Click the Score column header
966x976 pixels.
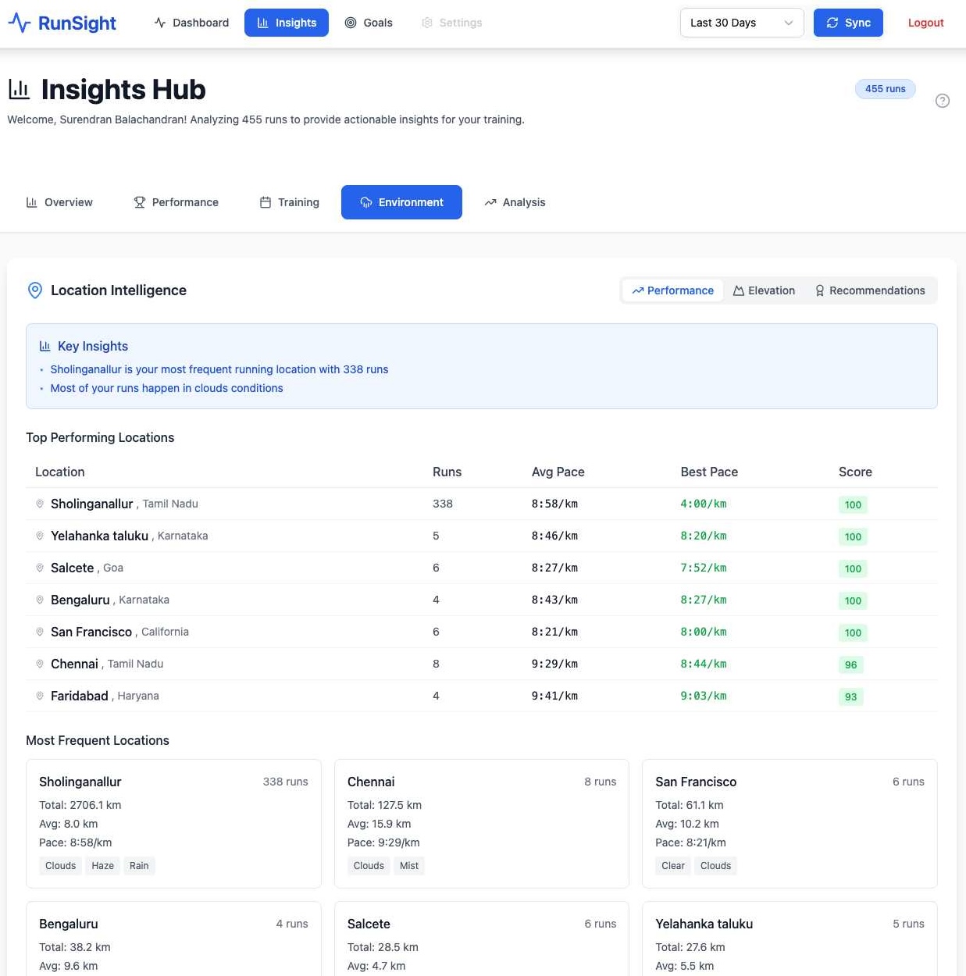click(x=855, y=472)
